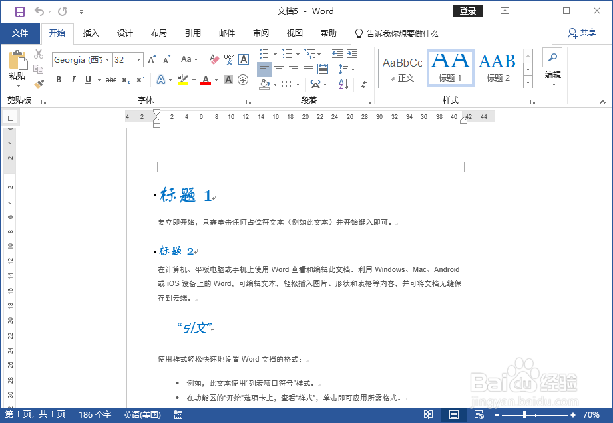Image resolution: width=613 pixels, height=423 pixels.
Task: Save the document with the floppy icon
Action: click(19, 12)
